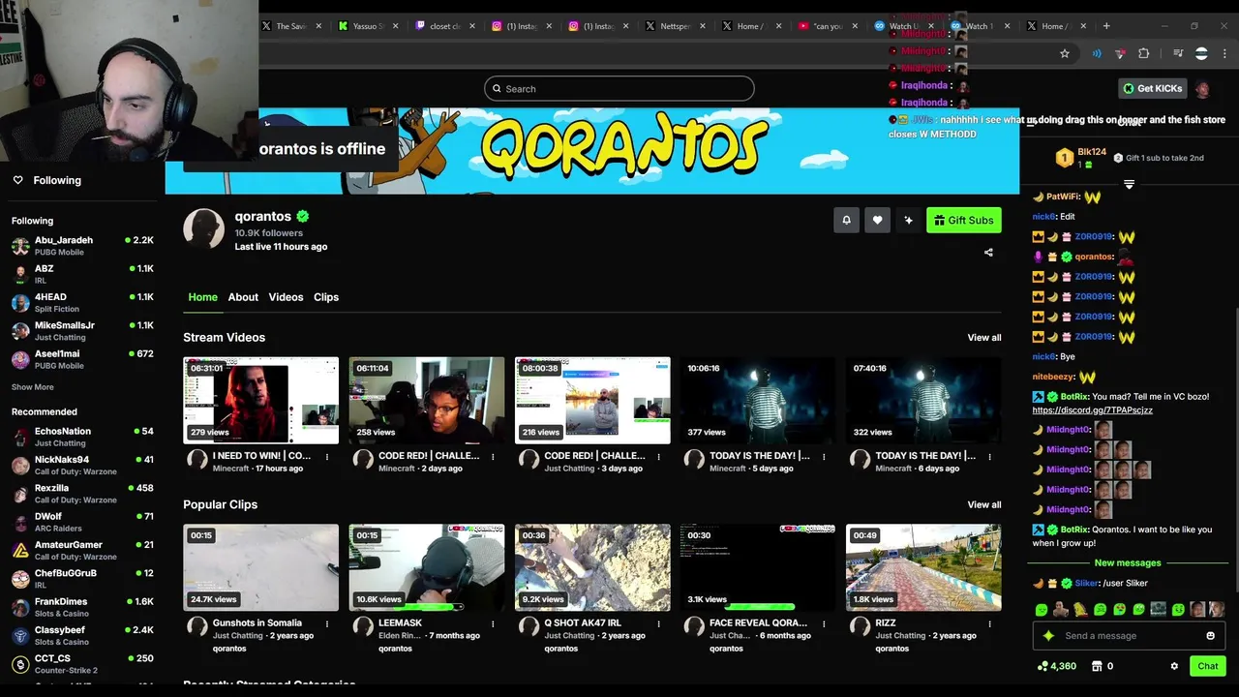Open options for LEEMASK clip
This screenshot has height=697, width=1239.
[493, 623]
